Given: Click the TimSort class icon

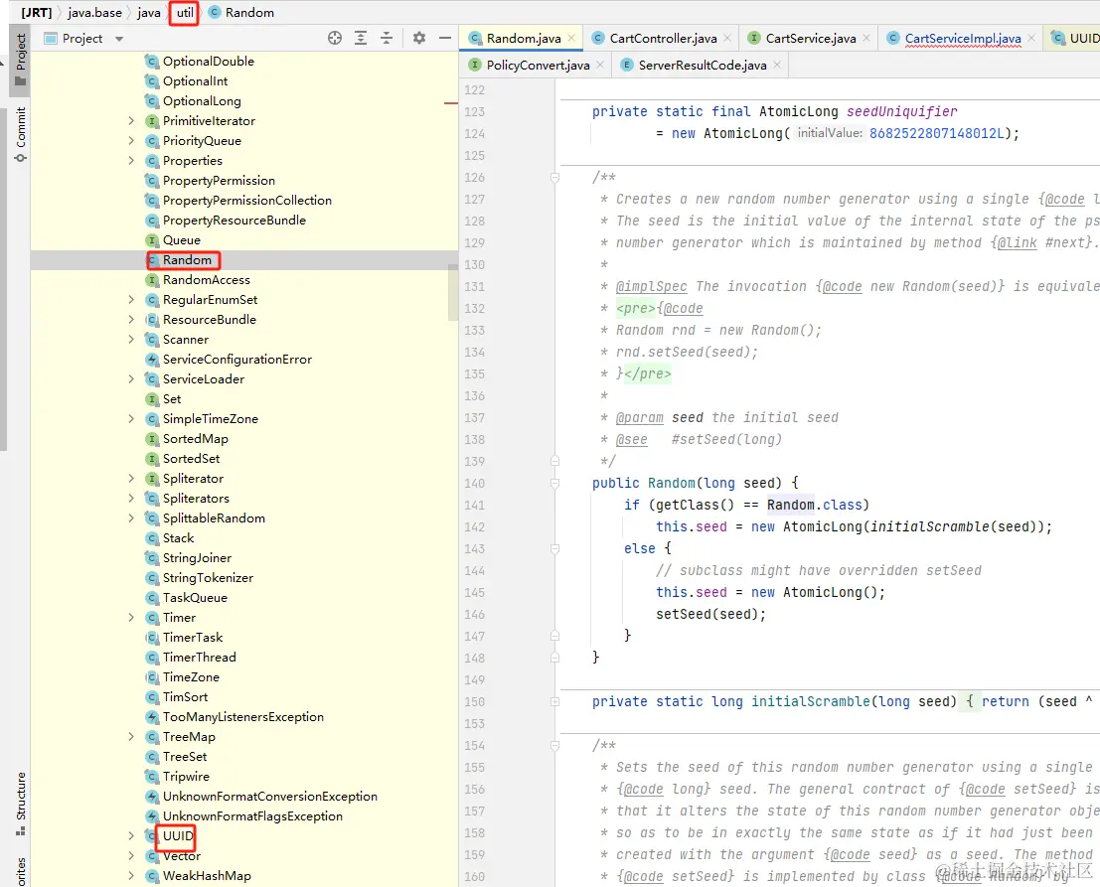Looking at the screenshot, I should [x=151, y=697].
